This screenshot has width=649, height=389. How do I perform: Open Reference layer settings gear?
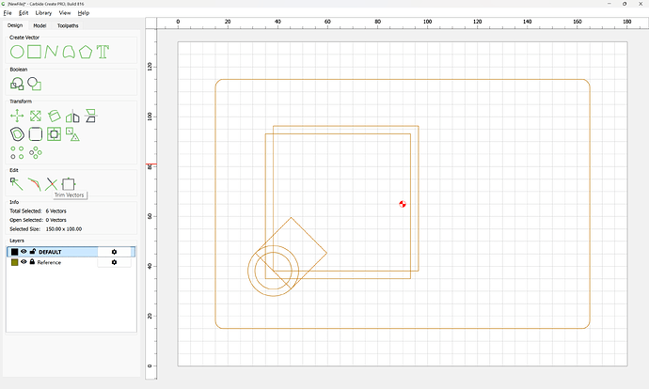click(114, 262)
